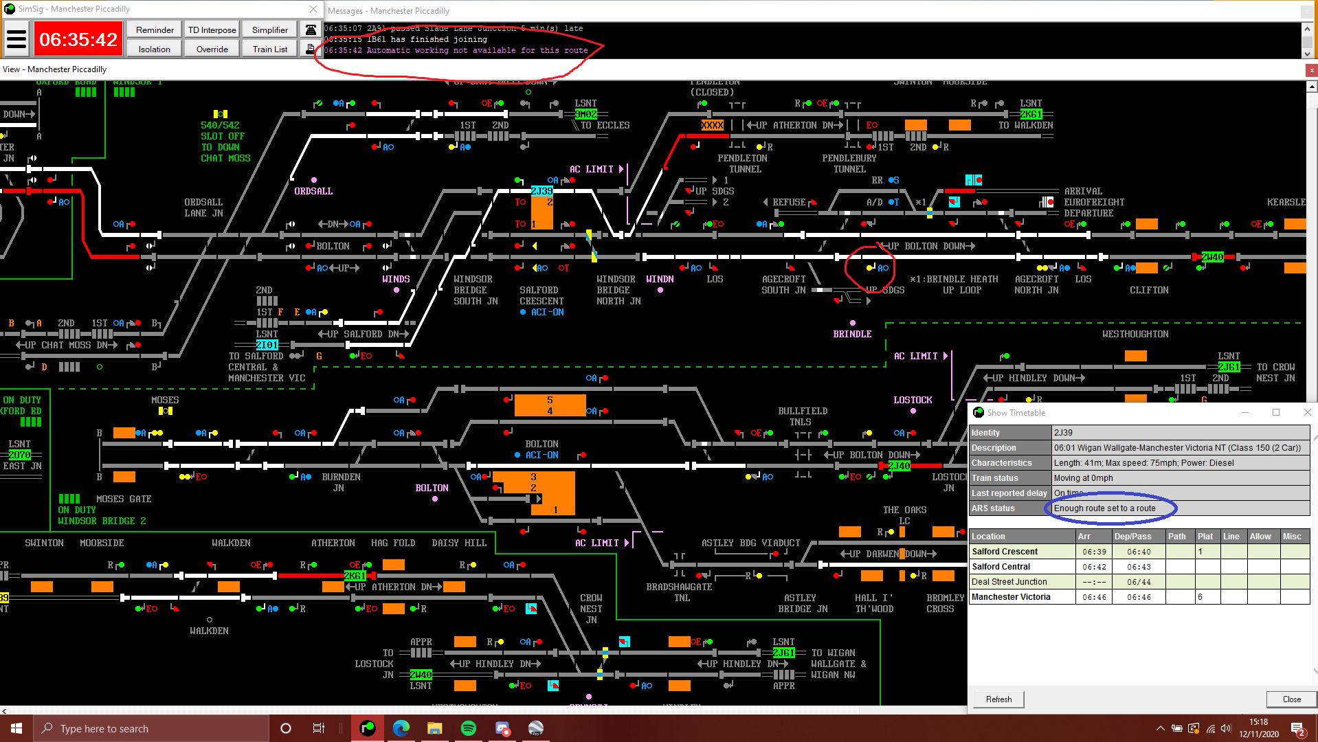Viewport: 1318px width, 742px height.
Task: Open the Simplifier
Action: tap(270, 30)
